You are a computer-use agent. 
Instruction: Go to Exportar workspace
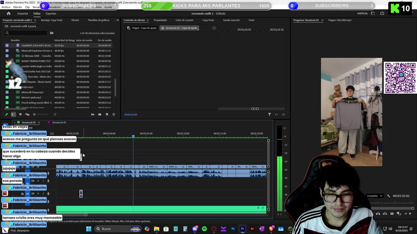(x=51, y=13)
